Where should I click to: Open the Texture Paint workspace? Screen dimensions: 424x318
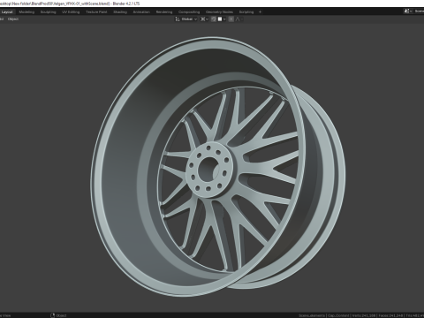96,12
